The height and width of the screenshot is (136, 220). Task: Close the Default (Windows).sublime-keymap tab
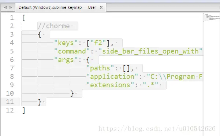101,7
